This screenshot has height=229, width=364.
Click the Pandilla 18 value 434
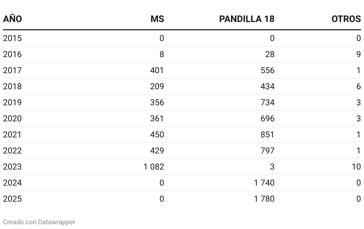[x=267, y=87]
